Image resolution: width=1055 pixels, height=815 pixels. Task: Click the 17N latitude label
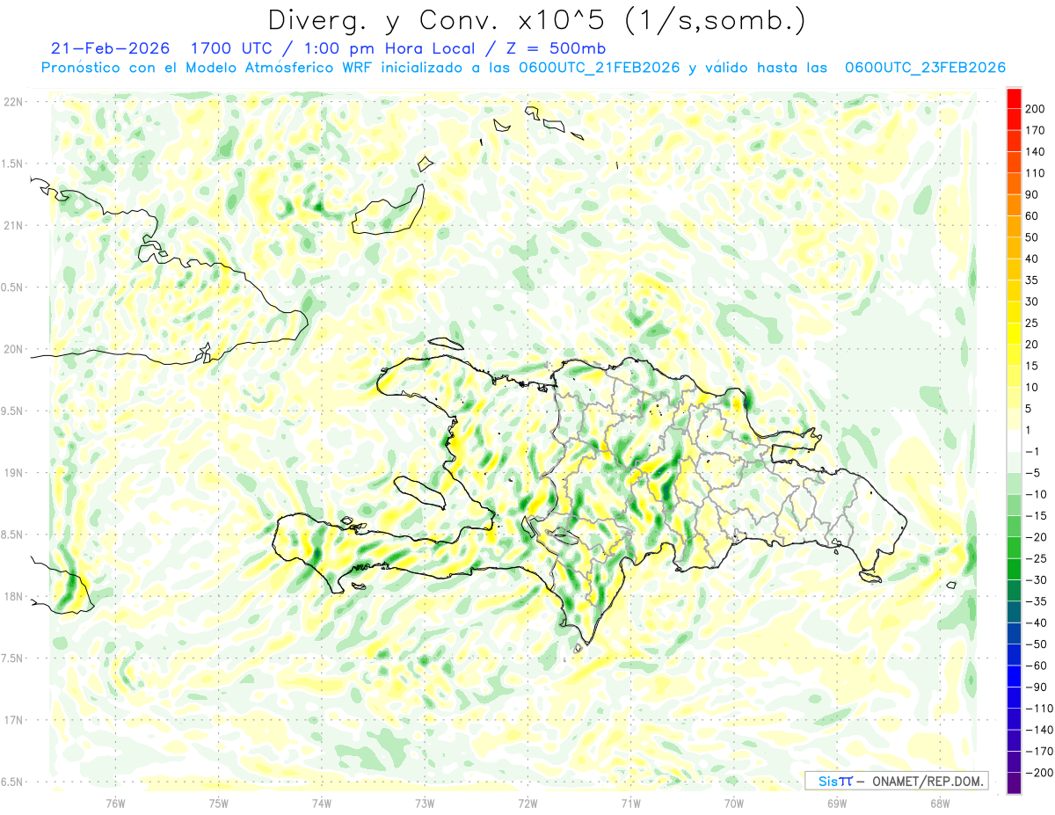click(x=13, y=720)
